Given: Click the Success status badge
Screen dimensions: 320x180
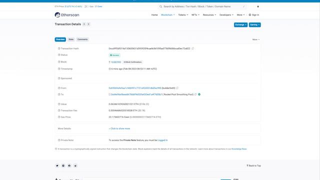Looking at the screenshot, I should pyautogui.click(x=114, y=55).
